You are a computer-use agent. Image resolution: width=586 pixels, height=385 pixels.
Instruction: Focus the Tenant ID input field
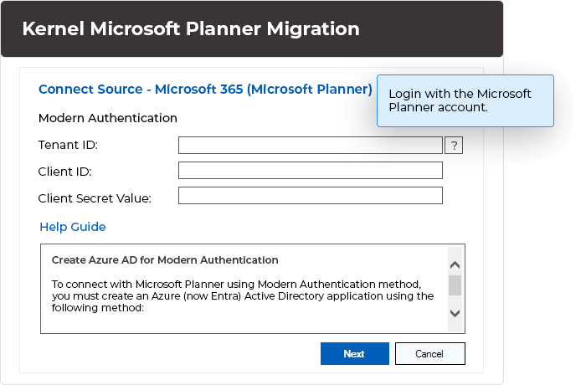point(311,145)
